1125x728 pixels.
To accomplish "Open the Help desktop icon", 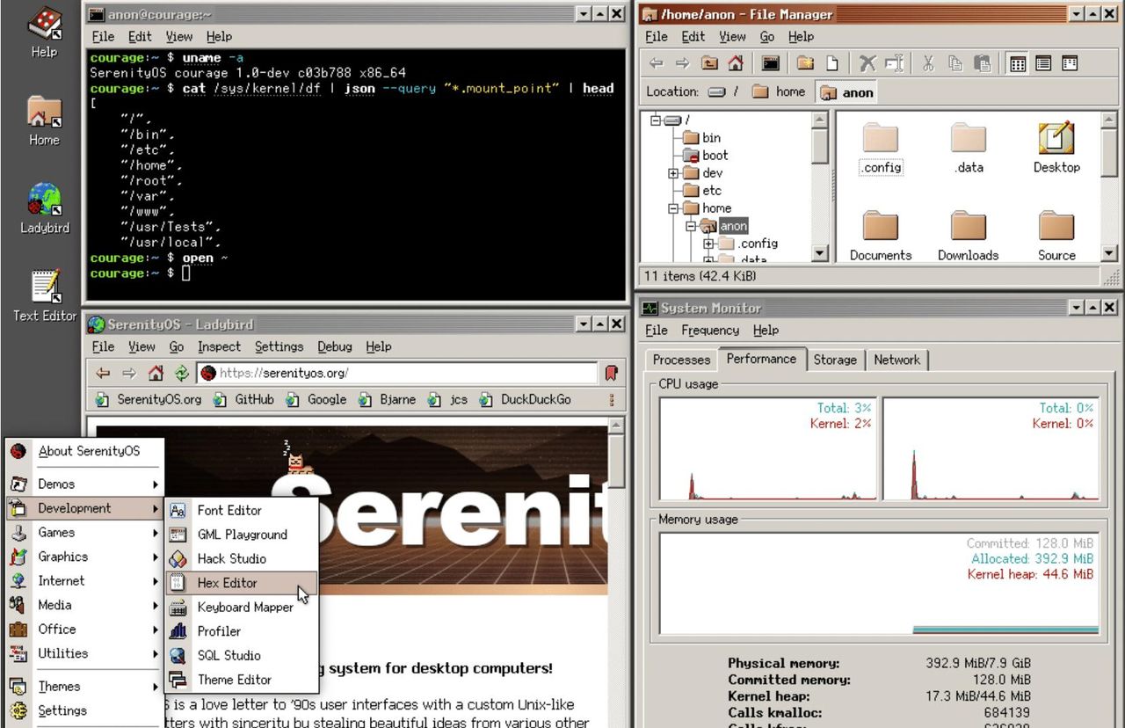I will [44, 33].
